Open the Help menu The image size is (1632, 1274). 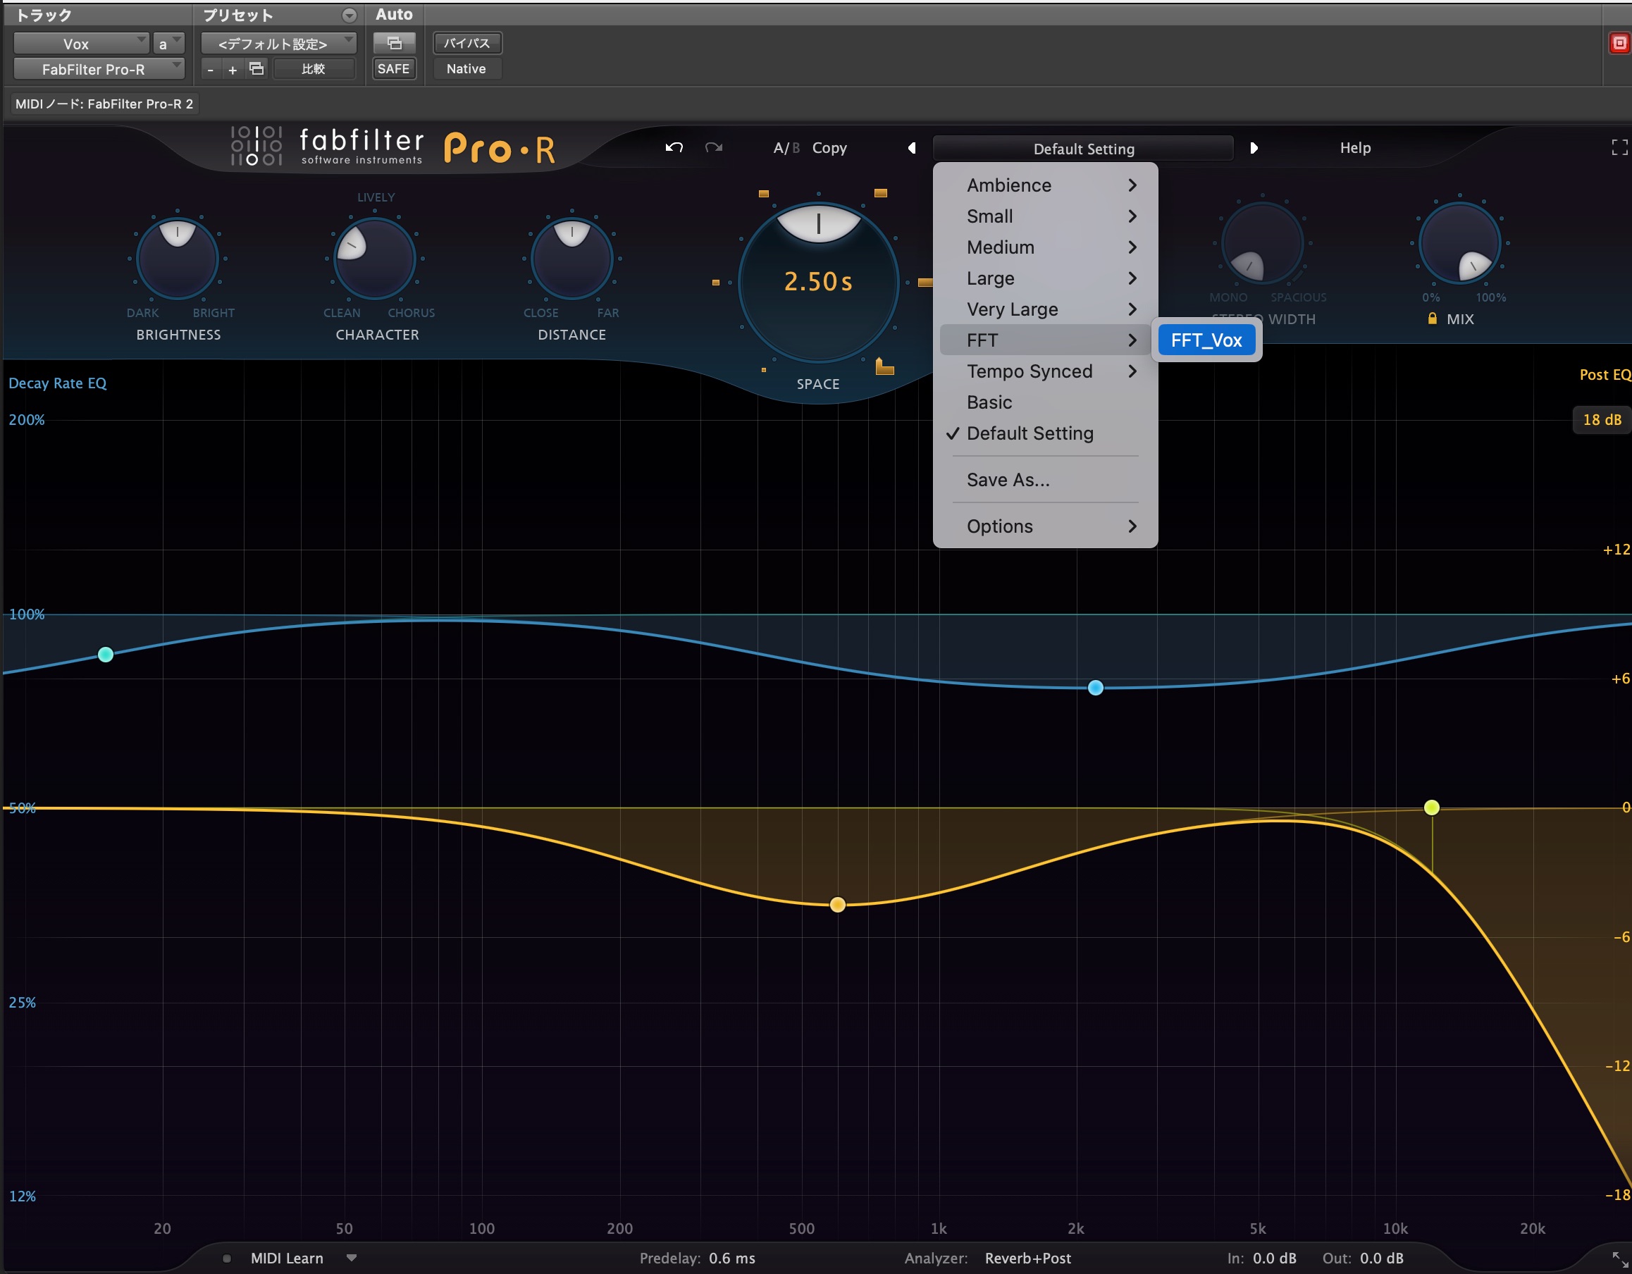coord(1355,148)
